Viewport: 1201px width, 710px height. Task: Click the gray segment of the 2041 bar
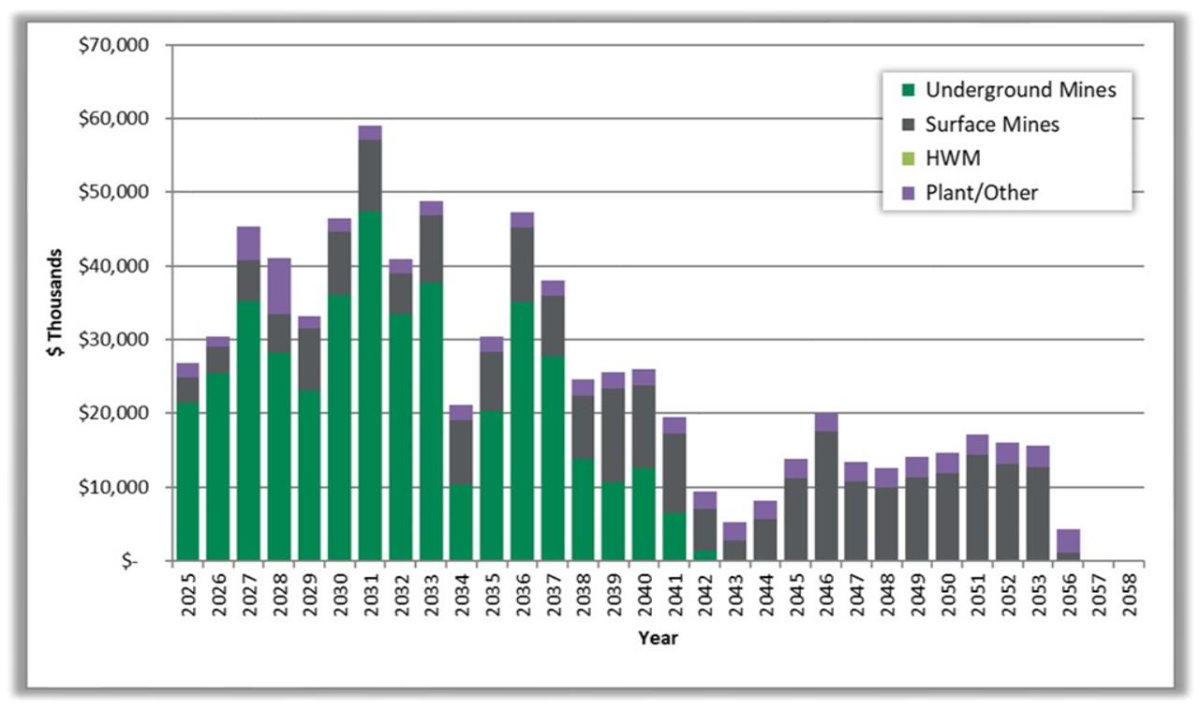point(675,473)
